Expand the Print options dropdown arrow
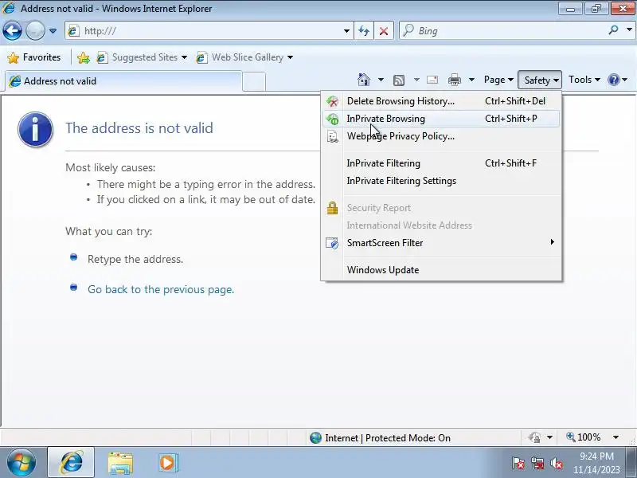The height and width of the screenshot is (478, 637). pyautogui.click(x=471, y=80)
